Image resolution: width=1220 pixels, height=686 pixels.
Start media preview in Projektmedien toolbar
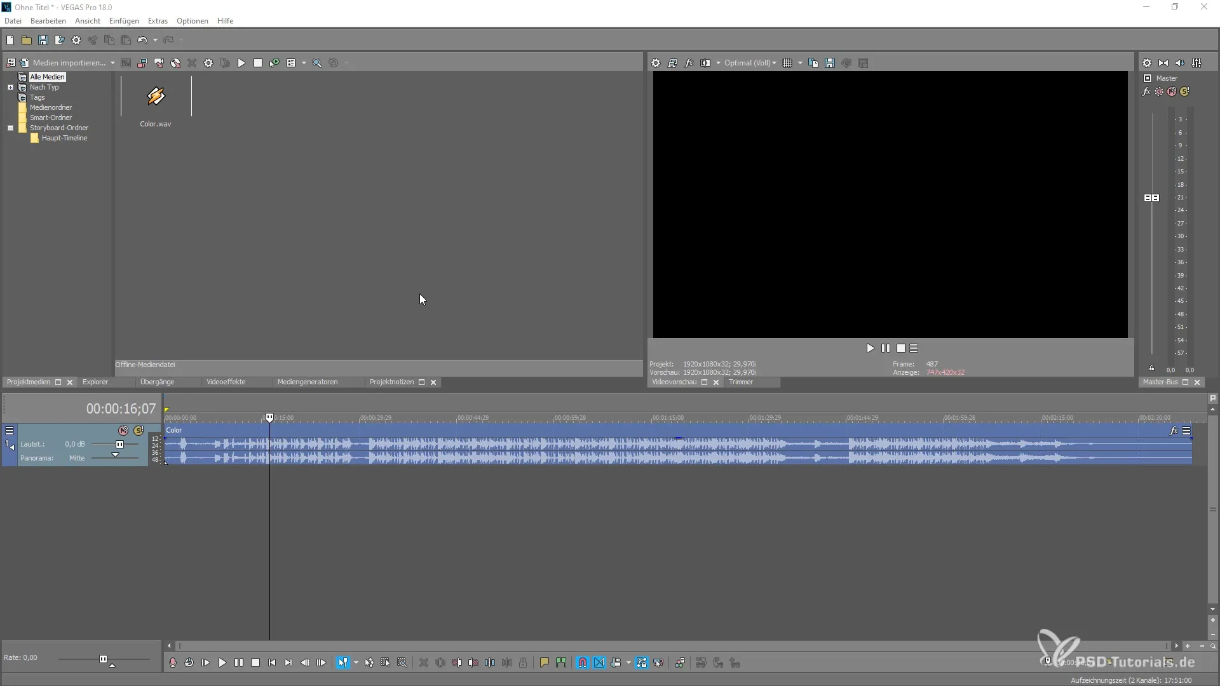[241, 63]
